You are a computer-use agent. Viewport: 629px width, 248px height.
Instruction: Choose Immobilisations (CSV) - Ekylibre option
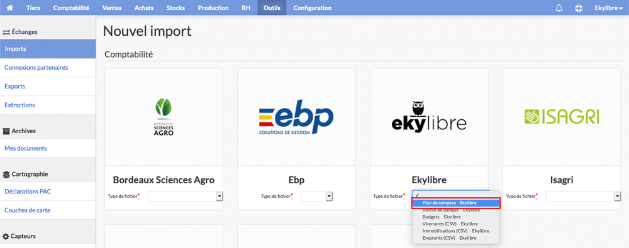[x=456, y=231]
